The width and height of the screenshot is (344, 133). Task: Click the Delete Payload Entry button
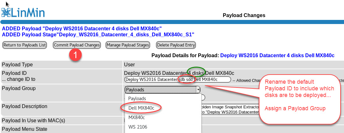[x=176, y=45]
